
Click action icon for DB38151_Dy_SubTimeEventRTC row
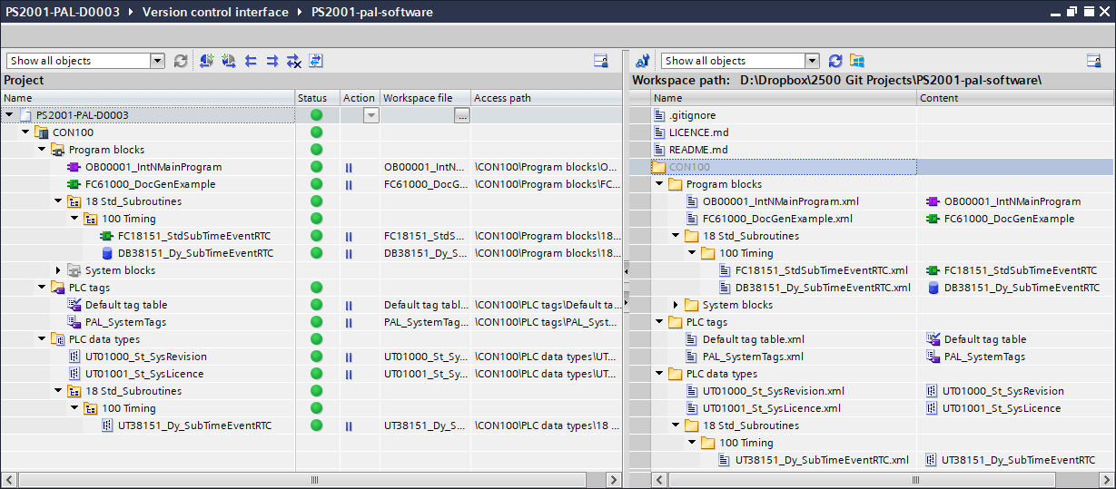click(x=349, y=253)
